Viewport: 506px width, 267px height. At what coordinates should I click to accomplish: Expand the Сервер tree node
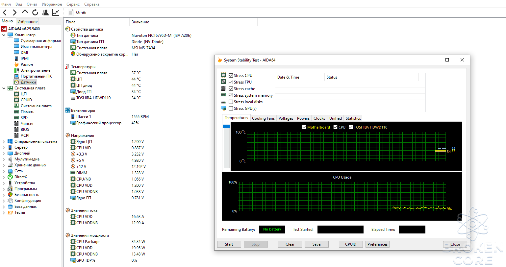coord(4,147)
